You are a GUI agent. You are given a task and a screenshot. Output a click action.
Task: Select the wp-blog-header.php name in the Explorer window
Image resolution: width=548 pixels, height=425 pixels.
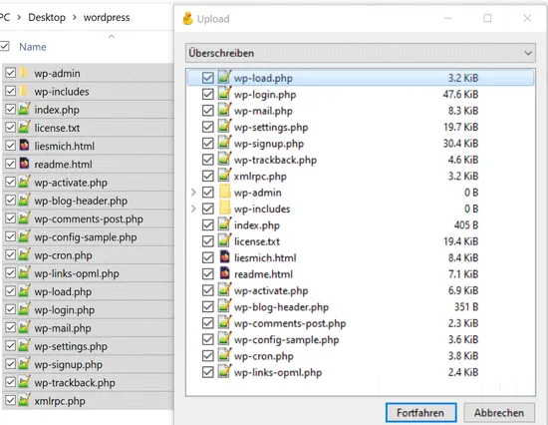click(x=81, y=201)
